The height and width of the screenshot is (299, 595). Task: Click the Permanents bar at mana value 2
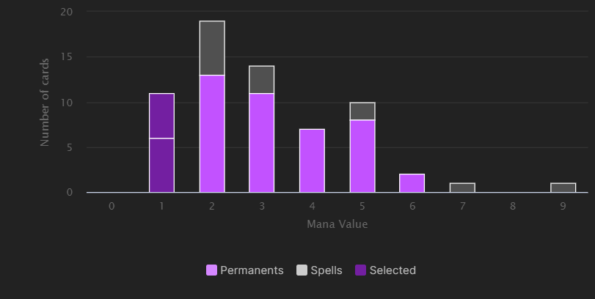212,133
